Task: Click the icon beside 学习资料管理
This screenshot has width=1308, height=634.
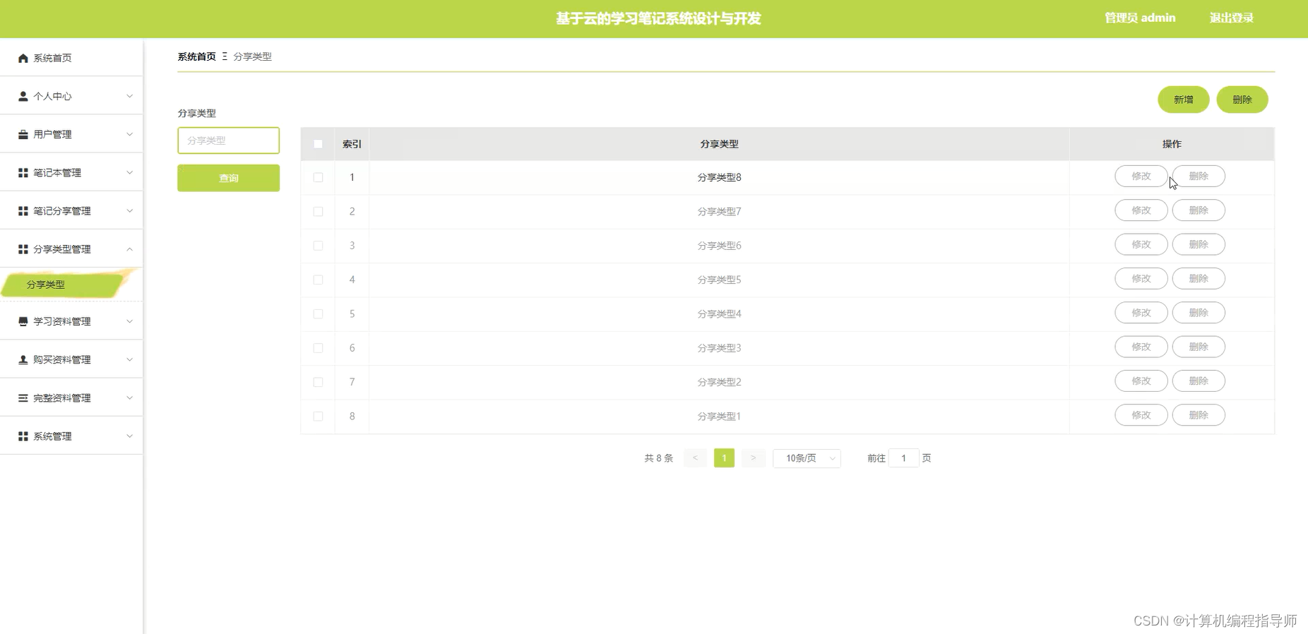Action: (23, 321)
